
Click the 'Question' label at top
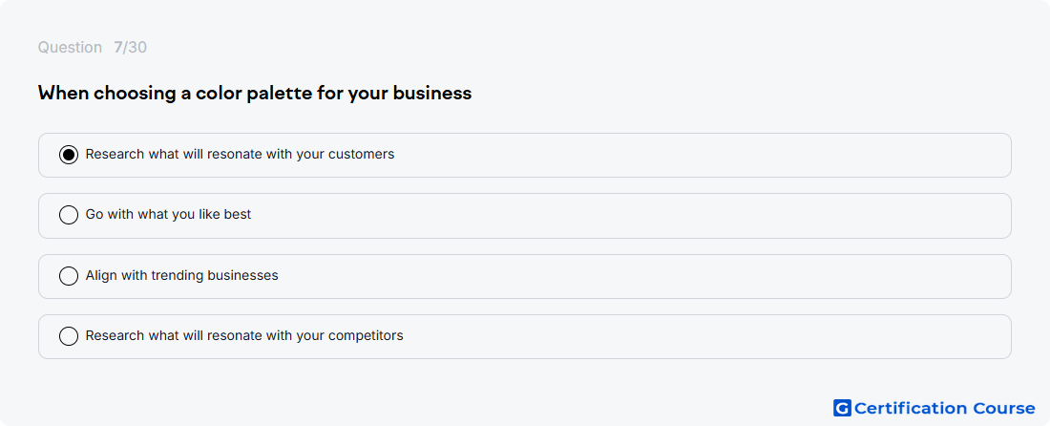click(70, 48)
